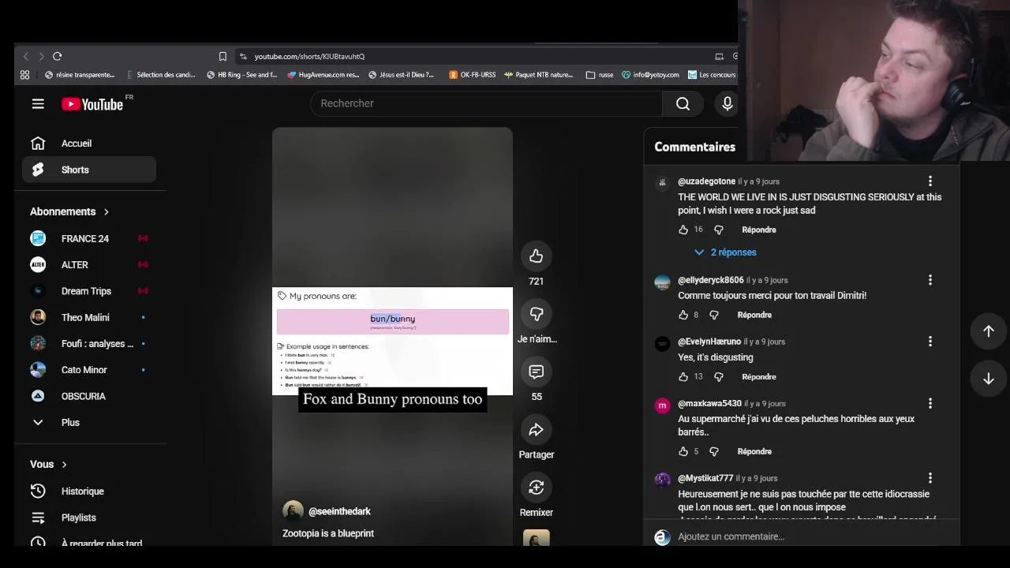Viewport: 1010px width, 568px height.
Task: Navigate back in the browser
Action: click(x=26, y=56)
